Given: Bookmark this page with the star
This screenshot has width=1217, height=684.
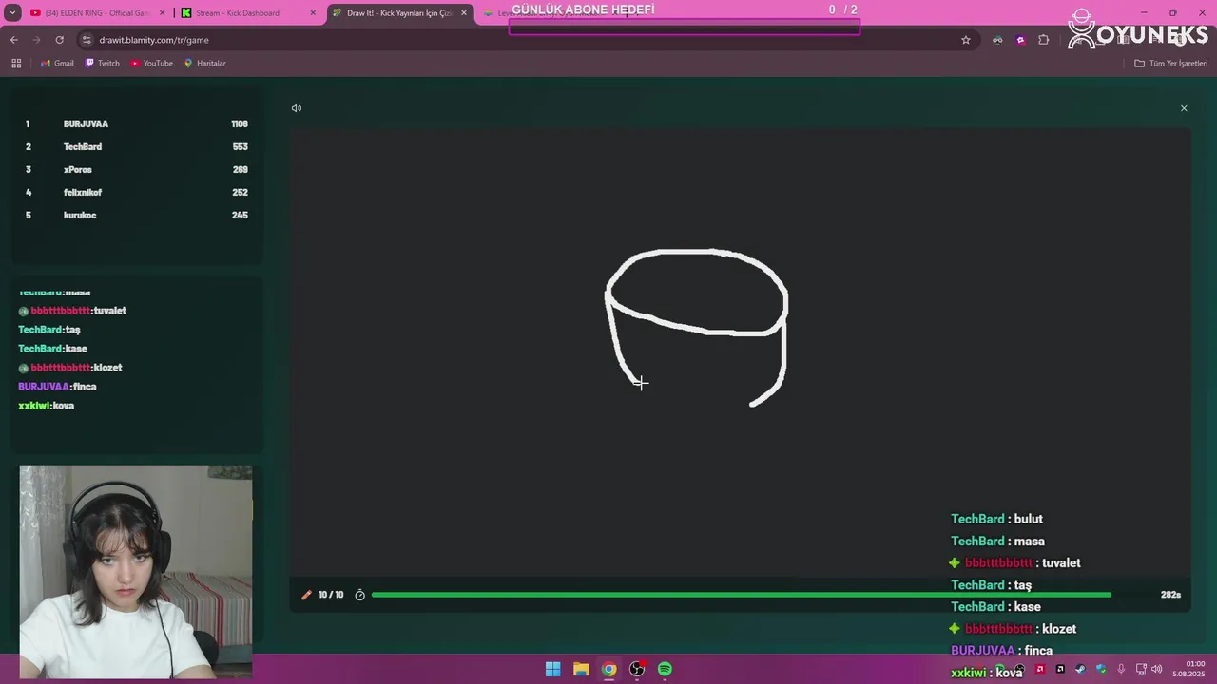Looking at the screenshot, I should pyautogui.click(x=966, y=40).
